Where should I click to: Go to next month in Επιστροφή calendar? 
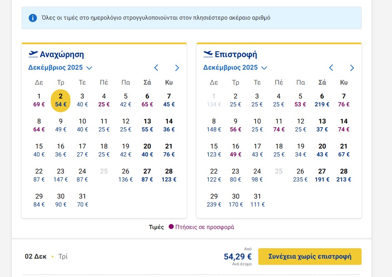point(352,68)
